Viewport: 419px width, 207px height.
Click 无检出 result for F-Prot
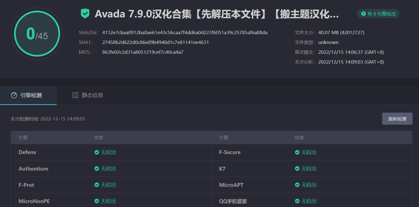pos(108,185)
